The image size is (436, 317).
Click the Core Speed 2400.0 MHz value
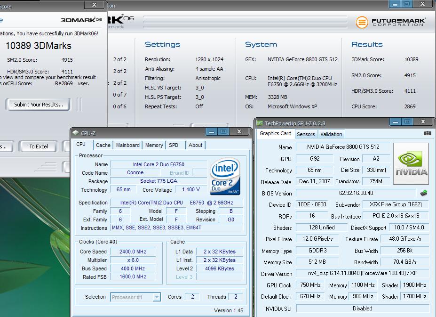pos(133,252)
